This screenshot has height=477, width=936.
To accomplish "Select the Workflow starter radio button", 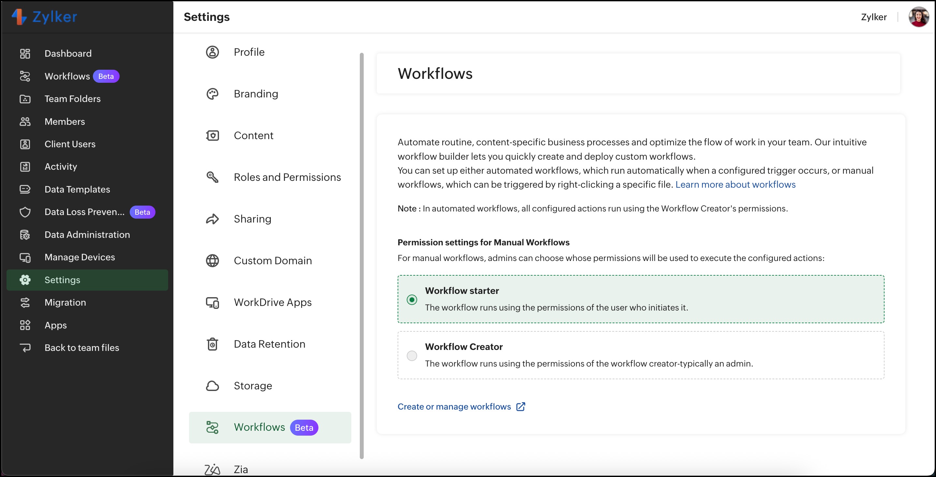I will (x=412, y=300).
